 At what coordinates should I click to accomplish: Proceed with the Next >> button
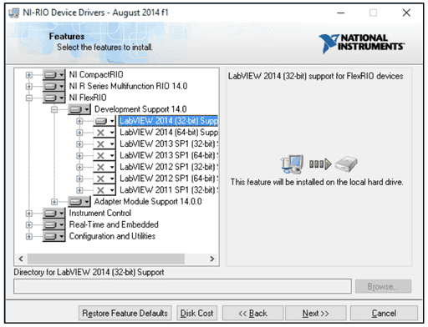(x=316, y=314)
